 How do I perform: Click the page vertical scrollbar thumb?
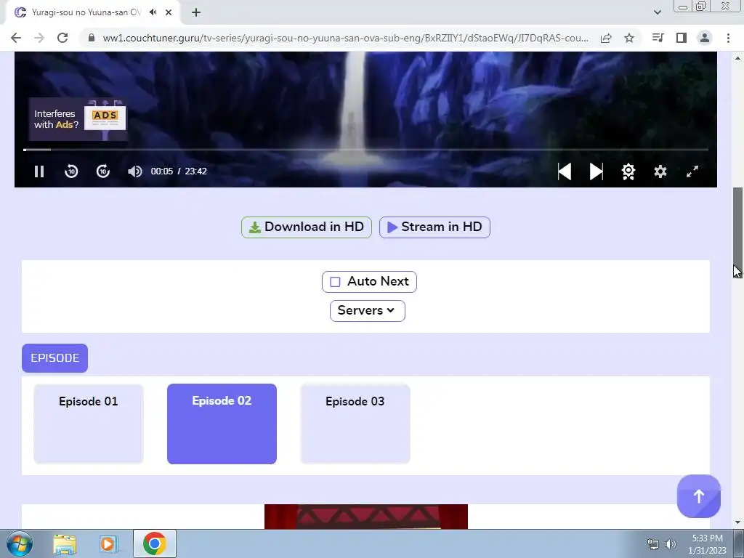[x=738, y=232]
